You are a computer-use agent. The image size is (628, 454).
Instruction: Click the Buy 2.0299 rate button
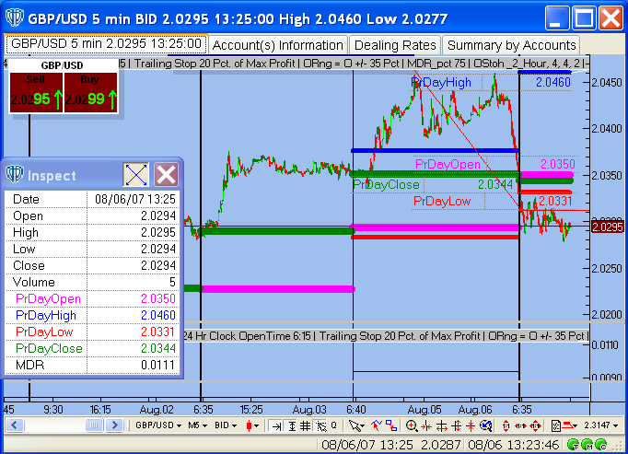90,92
